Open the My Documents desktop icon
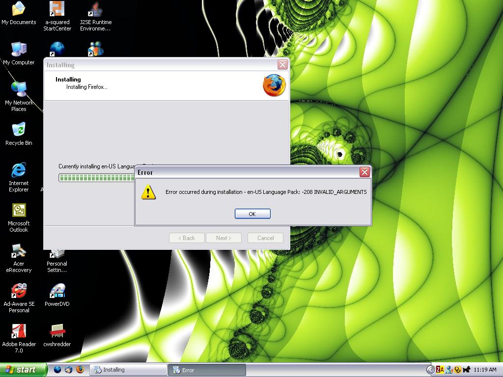Screen dimensions: 503x377 pyautogui.click(x=19, y=13)
